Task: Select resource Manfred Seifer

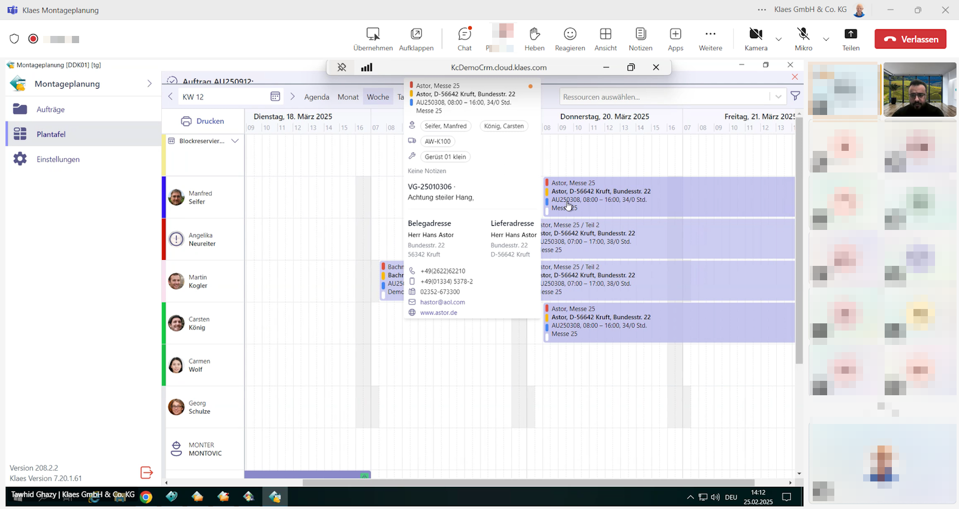Action: pyautogui.click(x=203, y=198)
